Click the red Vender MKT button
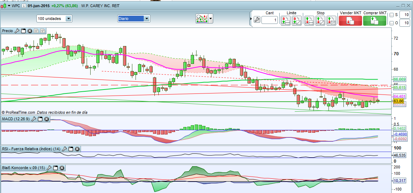The height and width of the screenshot is (193, 413). (x=350, y=21)
